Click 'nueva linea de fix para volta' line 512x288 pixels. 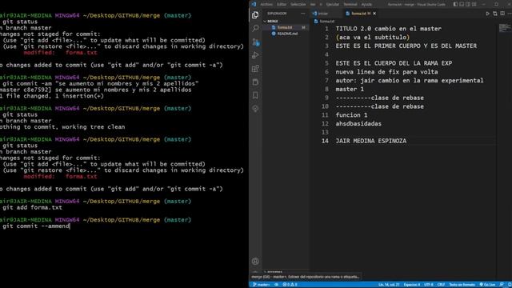pos(386,72)
